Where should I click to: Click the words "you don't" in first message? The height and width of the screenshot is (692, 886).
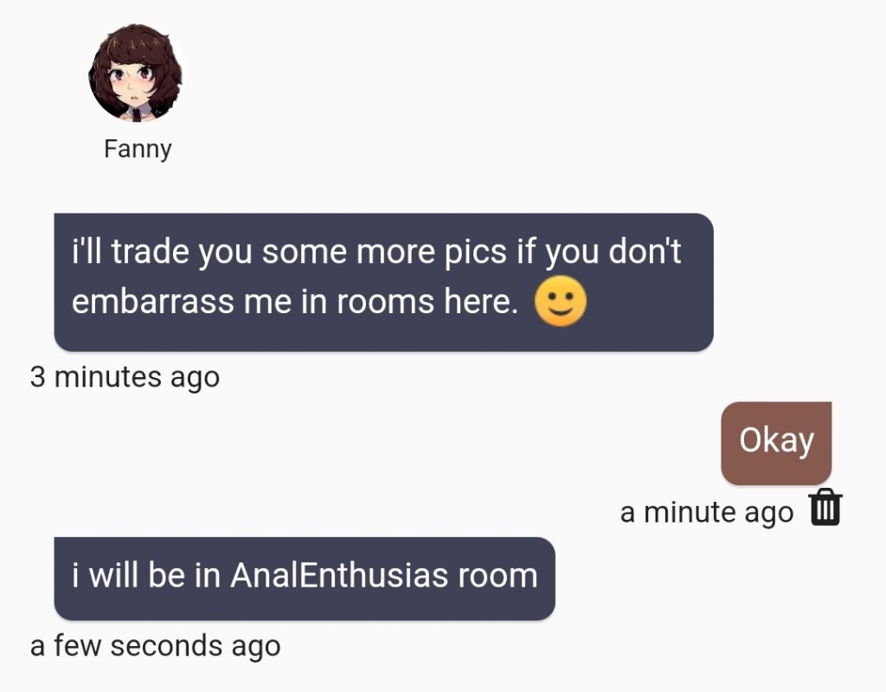(613, 253)
